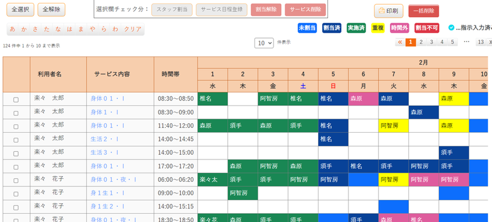Clear kana filter with クリア
The image size is (492, 222).
133,29
